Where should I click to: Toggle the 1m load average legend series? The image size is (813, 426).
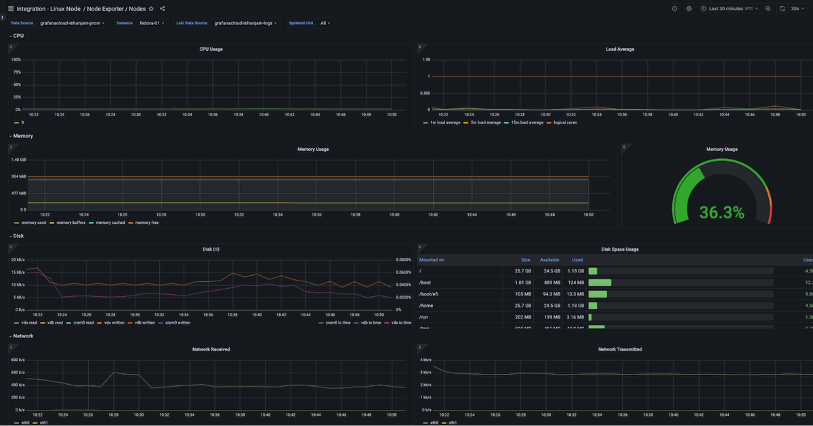(x=442, y=122)
